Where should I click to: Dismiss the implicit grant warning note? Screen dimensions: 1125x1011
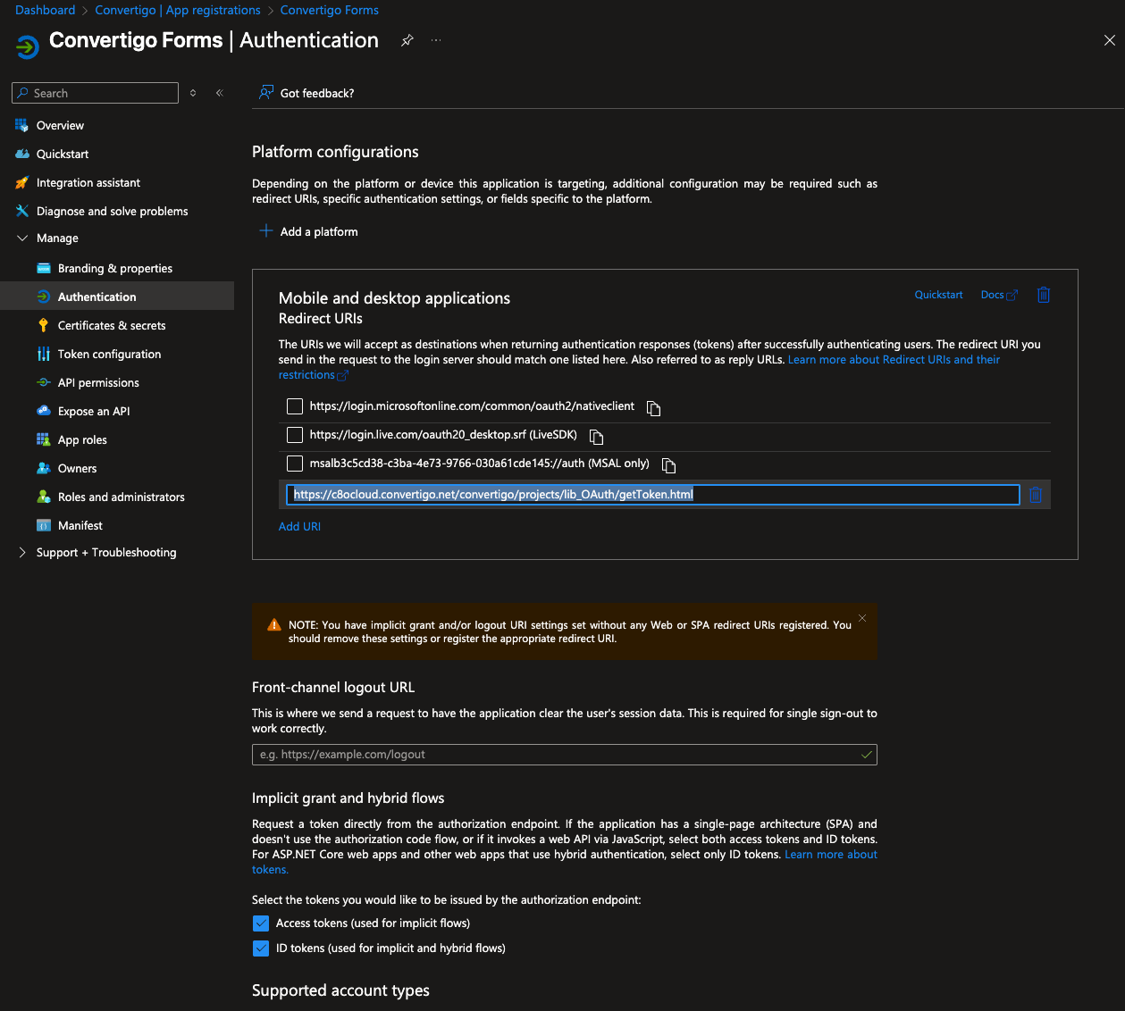(x=862, y=618)
